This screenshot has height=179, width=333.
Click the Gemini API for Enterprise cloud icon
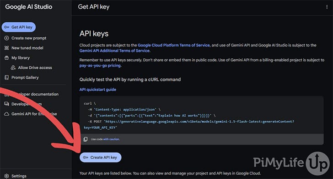pos(6,114)
